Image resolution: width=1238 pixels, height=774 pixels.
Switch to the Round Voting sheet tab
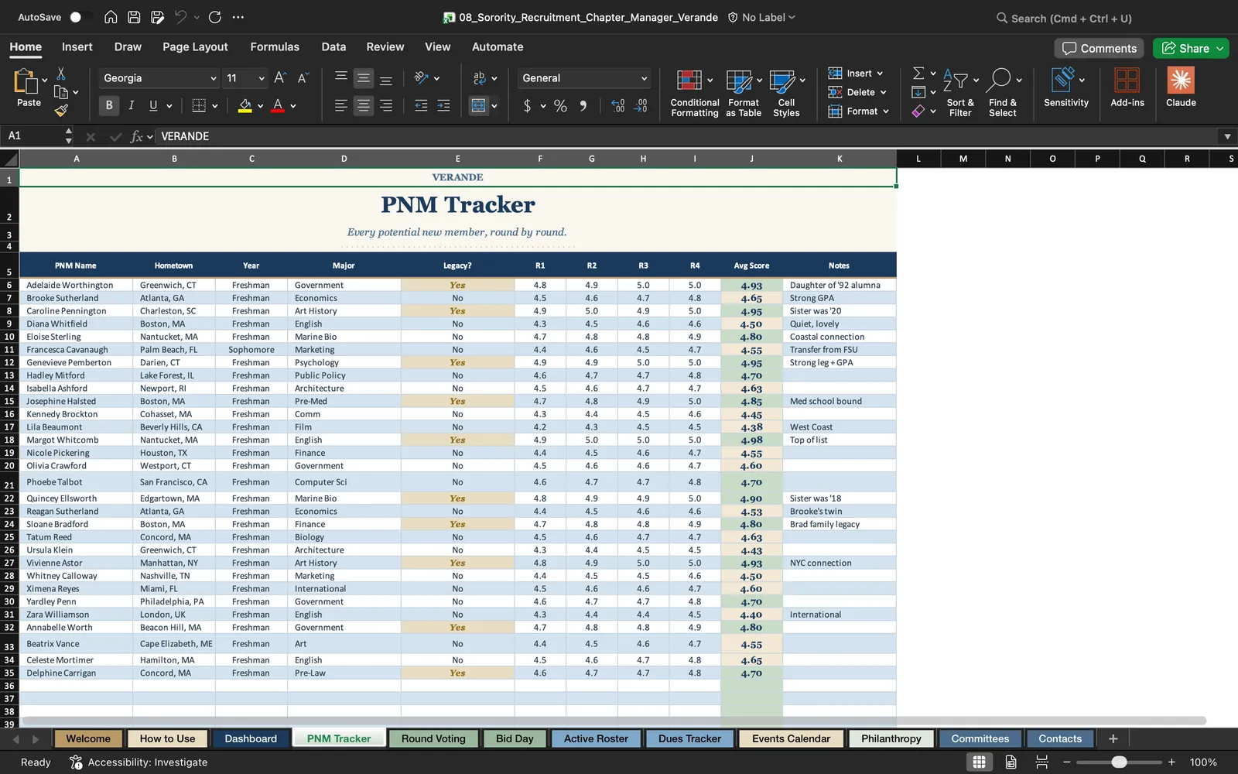click(433, 738)
